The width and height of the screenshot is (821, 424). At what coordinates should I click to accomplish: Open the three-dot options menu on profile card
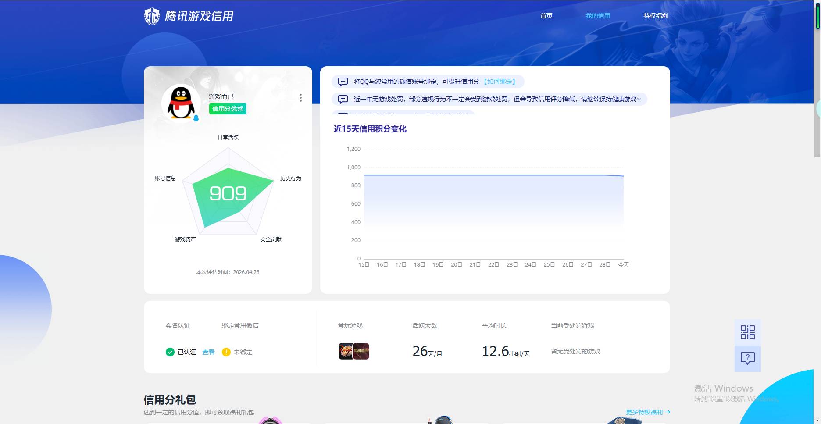click(301, 98)
